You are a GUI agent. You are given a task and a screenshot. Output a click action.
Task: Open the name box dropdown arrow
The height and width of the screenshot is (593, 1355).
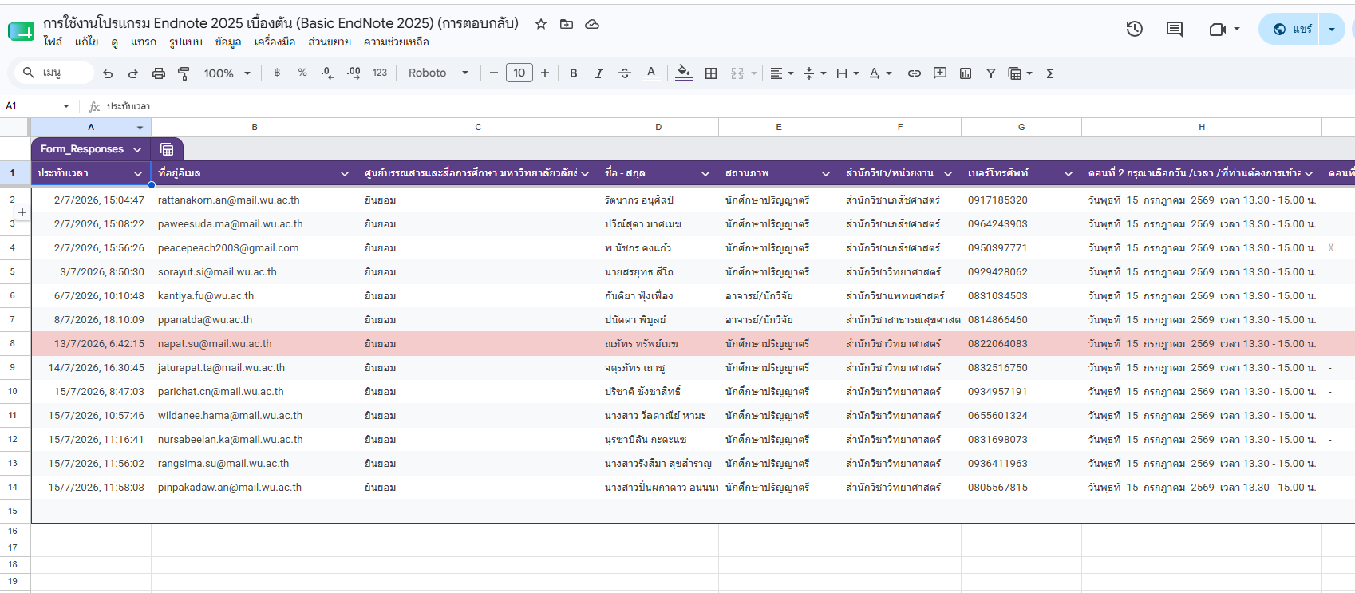click(x=66, y=106)
